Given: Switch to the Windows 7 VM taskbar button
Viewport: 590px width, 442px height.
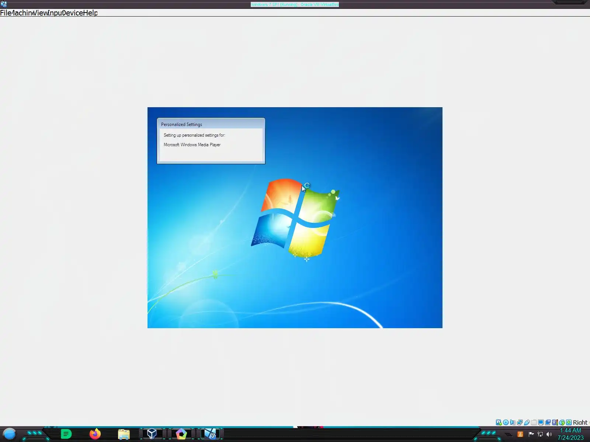Looking at the screenshot, I should [x=210, y=434].
